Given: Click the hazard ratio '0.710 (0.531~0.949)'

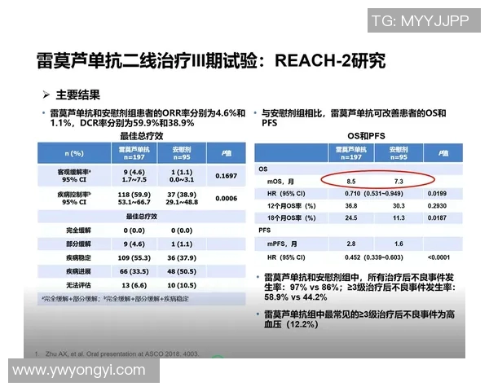Looking at the screenshot, I should [x=374, y=194].
